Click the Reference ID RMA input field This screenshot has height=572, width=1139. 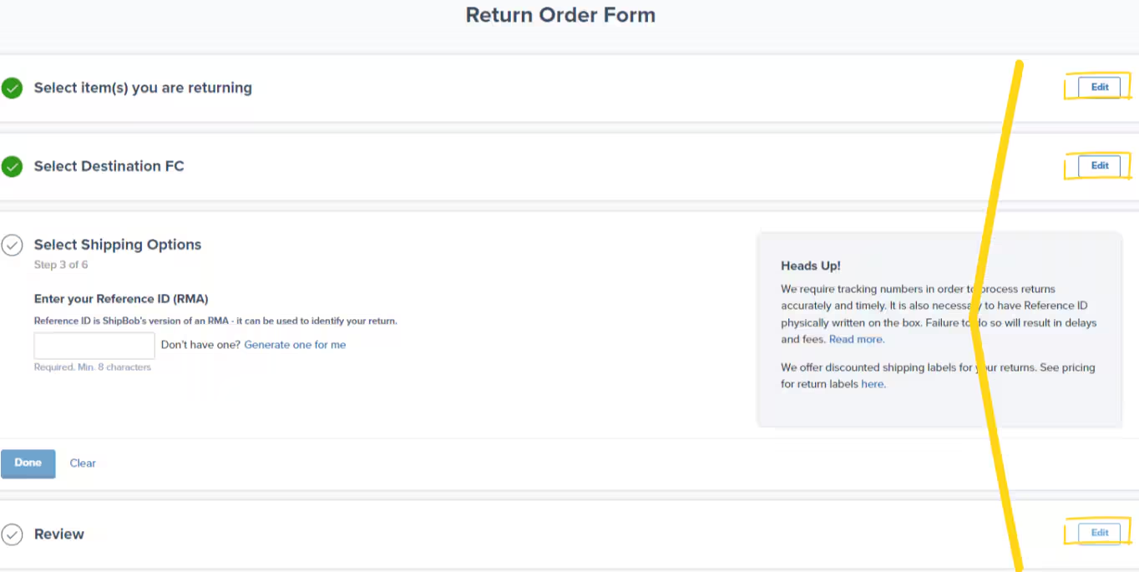pyautogui.click(x=94, y=345)
